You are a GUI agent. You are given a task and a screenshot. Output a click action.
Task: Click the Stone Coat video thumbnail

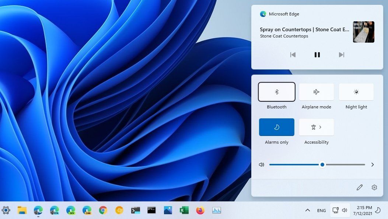[x=363, y=32]
